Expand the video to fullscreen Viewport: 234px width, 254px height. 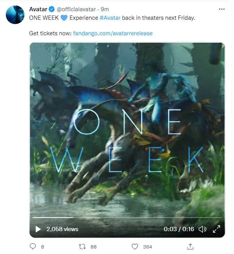click(x=216, y=229)
